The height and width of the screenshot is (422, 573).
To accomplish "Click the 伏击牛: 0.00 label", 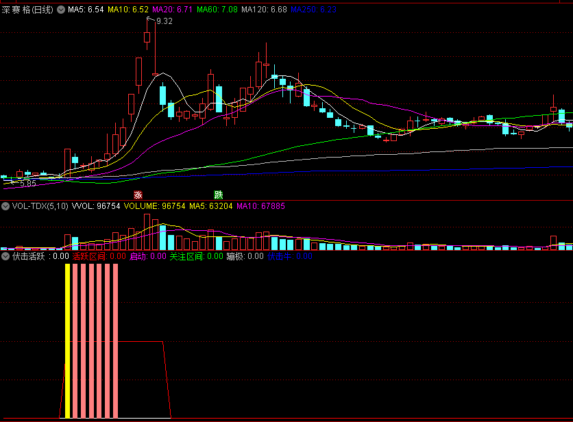I will tap(290, 256).
